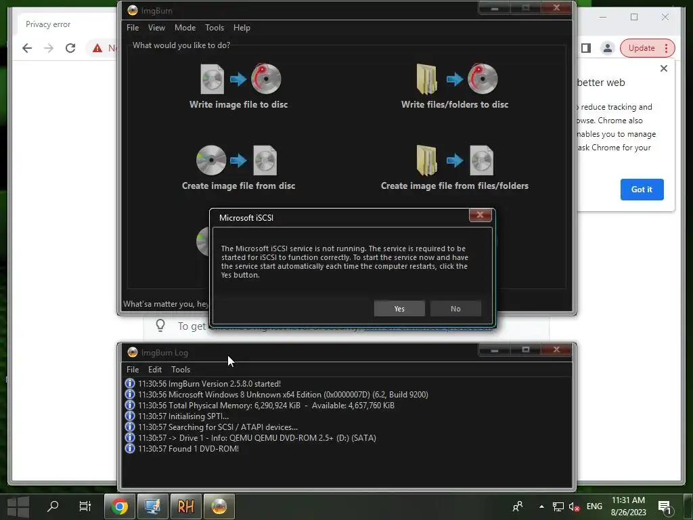The height and width of the screenshot is (520, 693).
Task: Toggle Chrome side panel icon
Action: (586, 48)
